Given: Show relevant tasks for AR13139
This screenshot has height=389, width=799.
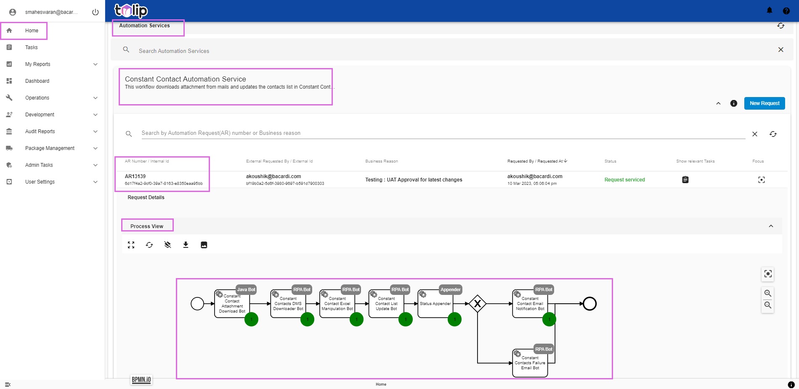Looking at the screenshot, I should (x=685, y=180).
